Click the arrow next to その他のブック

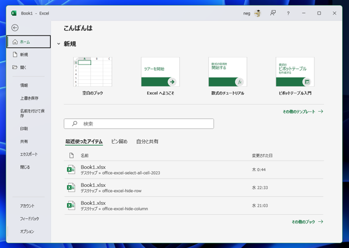[x=320, y=222]
